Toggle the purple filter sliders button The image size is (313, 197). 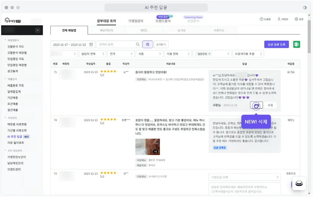pos(147,45)
